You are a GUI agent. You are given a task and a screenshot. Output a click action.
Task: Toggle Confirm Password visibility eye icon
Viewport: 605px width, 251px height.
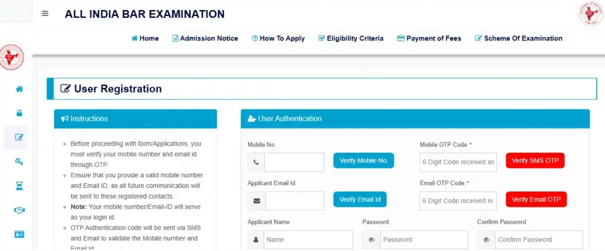486,240
